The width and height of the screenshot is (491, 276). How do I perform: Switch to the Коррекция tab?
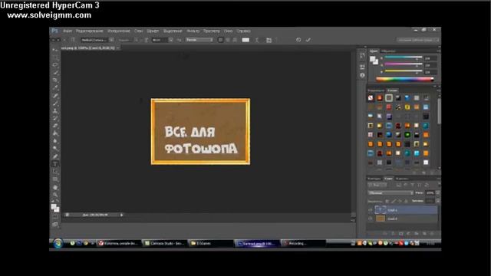[376, 90]
